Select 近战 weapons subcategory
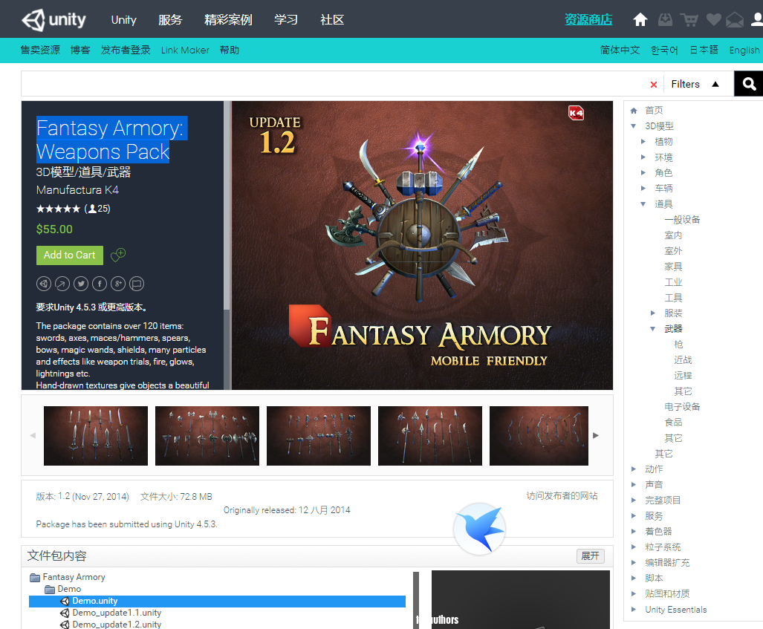 (683, 360)
